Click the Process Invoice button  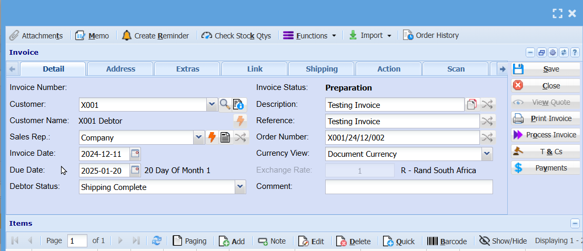[545, 135]
